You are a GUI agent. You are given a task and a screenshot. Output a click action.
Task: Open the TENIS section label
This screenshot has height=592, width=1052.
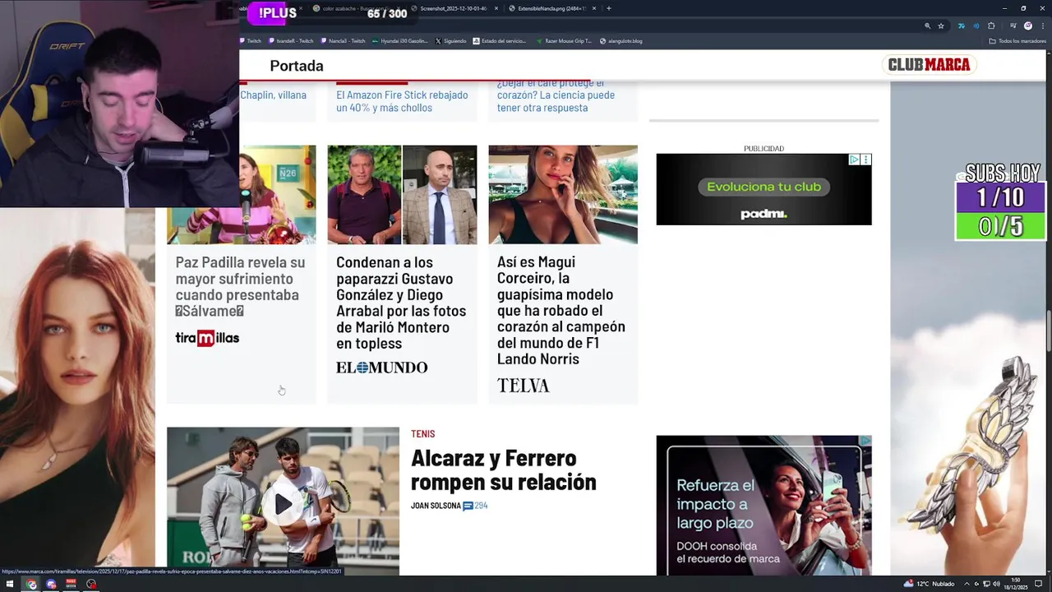(x=422, y=434)
